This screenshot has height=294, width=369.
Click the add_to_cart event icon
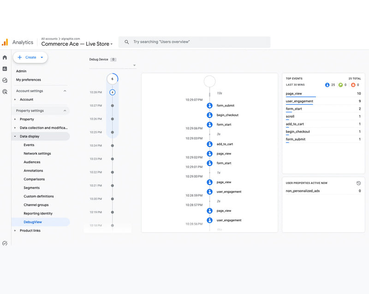click(209, 144)
